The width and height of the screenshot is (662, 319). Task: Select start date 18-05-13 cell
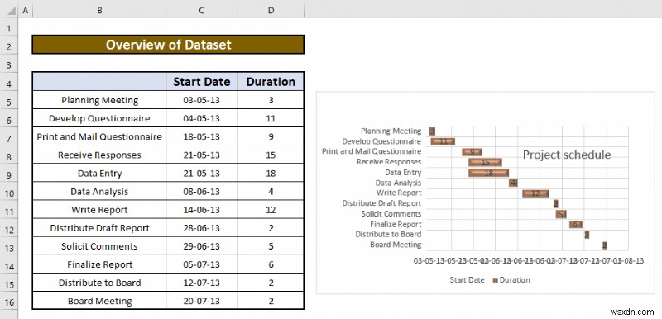[x=202, y=136]
